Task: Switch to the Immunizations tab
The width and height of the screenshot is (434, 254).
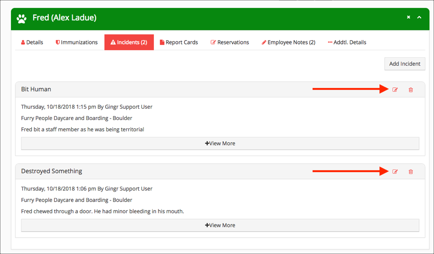Action: point(77,42)
